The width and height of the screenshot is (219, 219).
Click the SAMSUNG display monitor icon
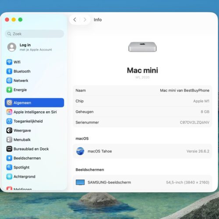[80, 182]
